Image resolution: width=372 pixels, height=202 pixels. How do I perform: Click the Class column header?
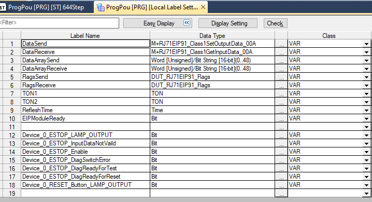(x=329, y=36)
